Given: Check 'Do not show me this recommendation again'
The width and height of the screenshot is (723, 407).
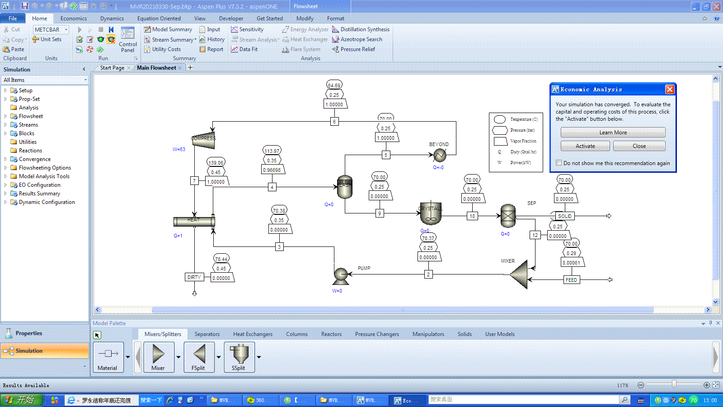Looking at the screenshot, I should [x=559, y=163].
